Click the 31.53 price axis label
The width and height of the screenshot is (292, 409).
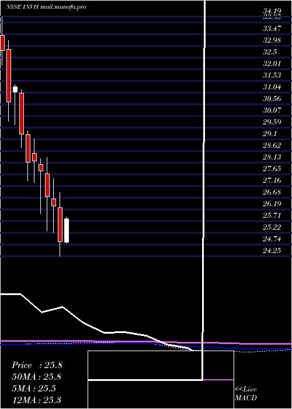pyautogui.click(x=272, y=75)
